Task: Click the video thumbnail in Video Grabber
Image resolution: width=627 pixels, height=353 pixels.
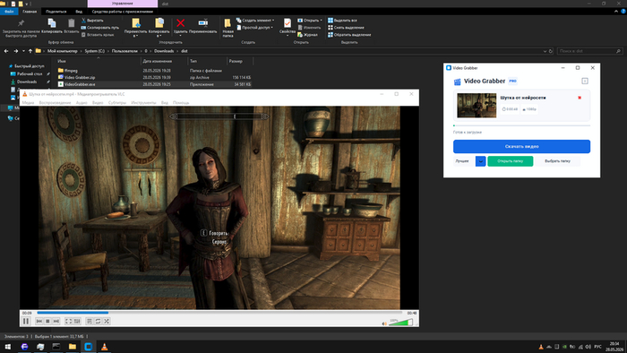Action: pos(477,106)
